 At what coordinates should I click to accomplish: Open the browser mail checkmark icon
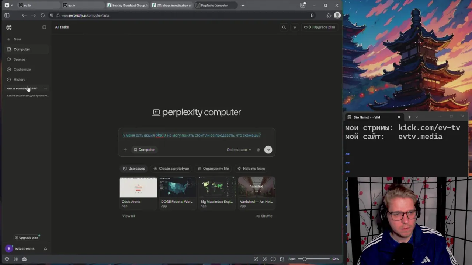click(303, 5)
